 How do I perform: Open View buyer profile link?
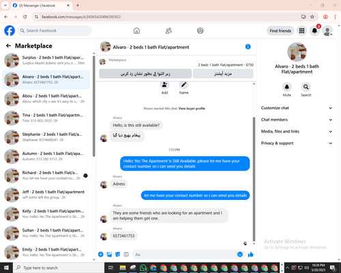click(x=192, y=109)
